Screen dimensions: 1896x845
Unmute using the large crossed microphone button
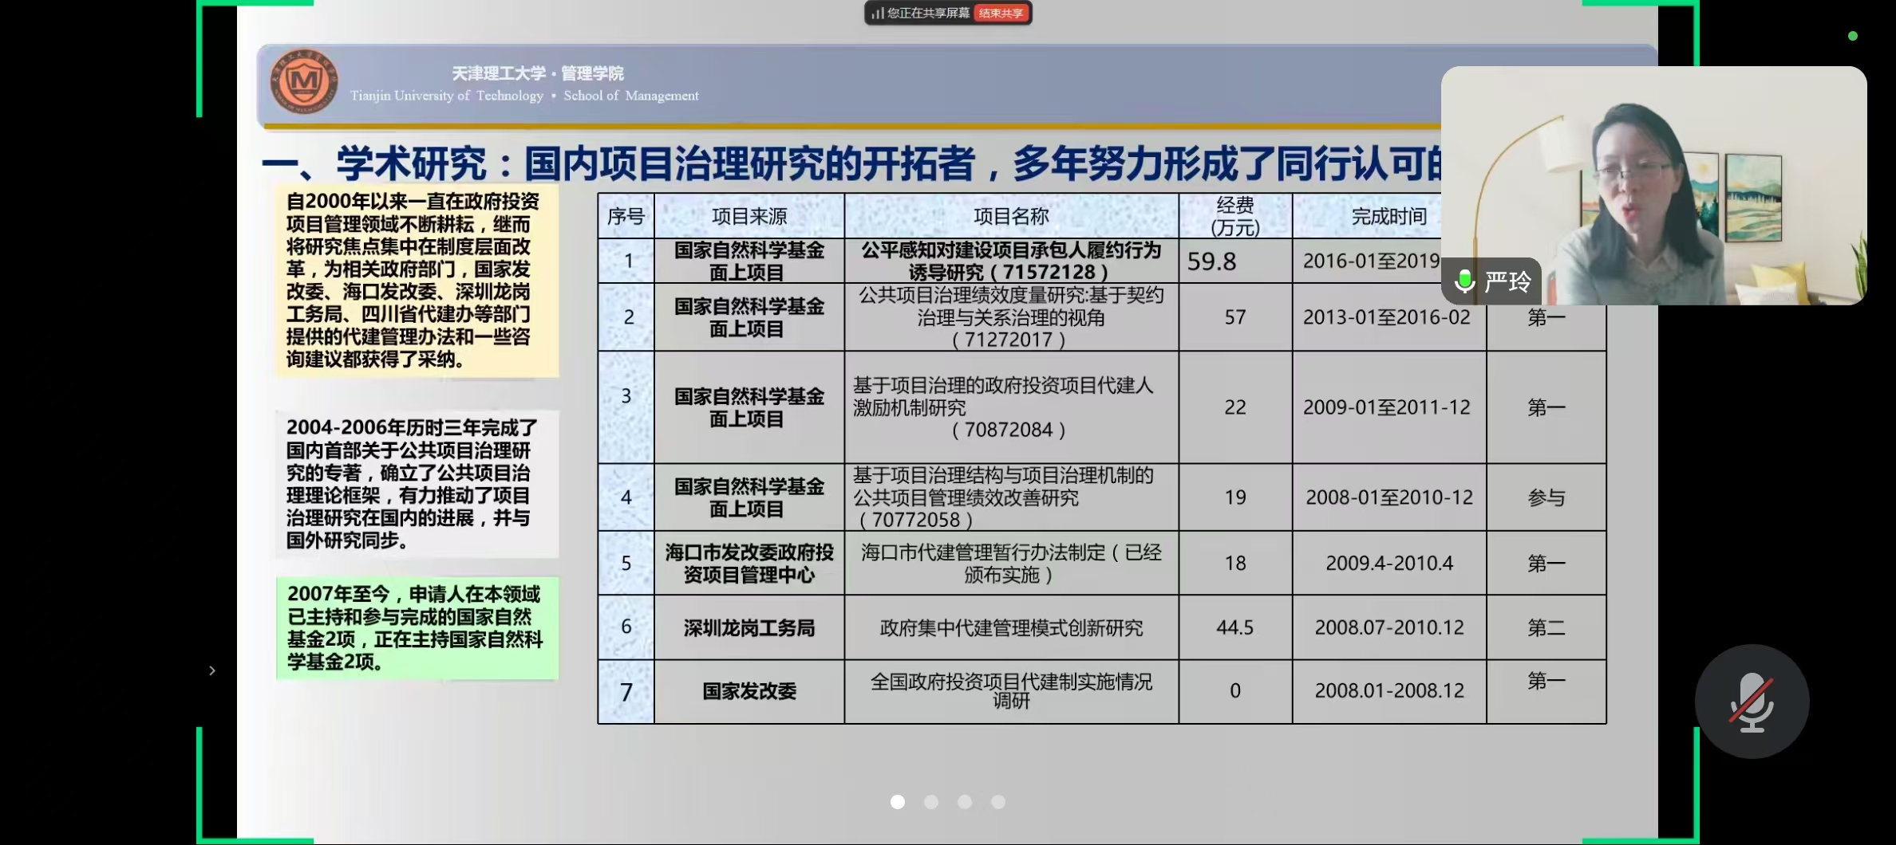point(1751,702)
